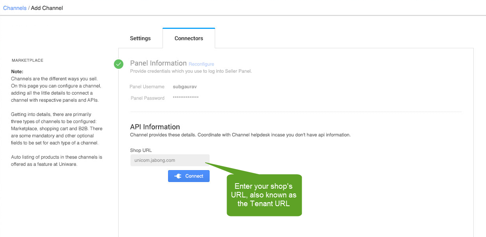Image resolution: width=486 pixels, height=237 pixels.
Task: Click the Channel helpdesk description text
Action: [x=240, y=135]
